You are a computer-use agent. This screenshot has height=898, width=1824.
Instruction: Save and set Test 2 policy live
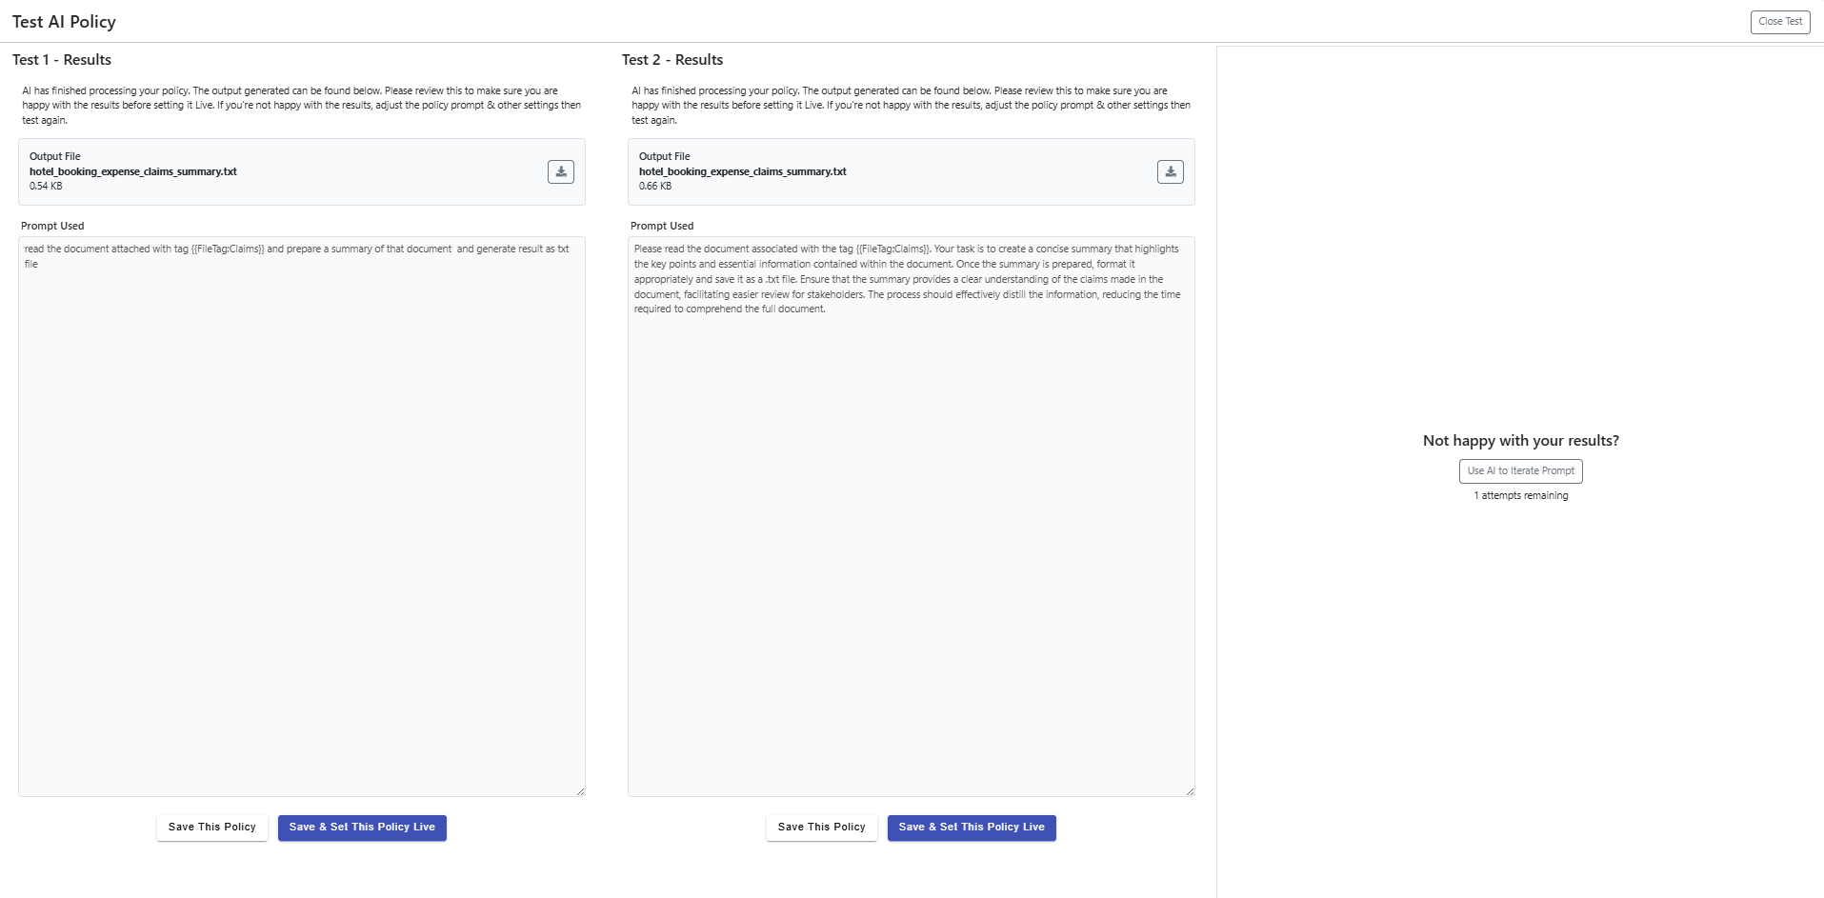pos(972,828)
